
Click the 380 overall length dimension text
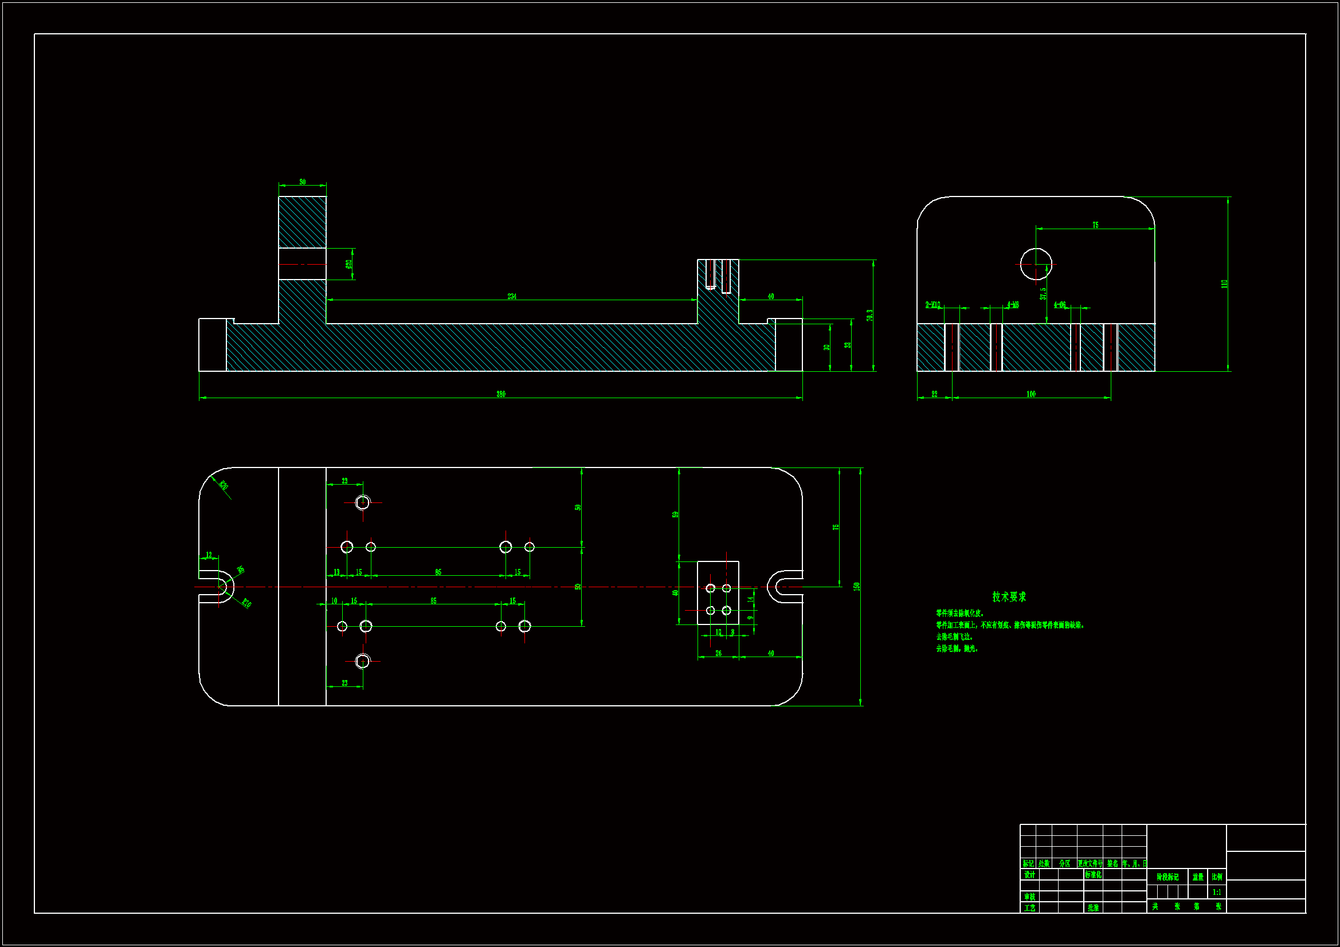pos(501,394)
